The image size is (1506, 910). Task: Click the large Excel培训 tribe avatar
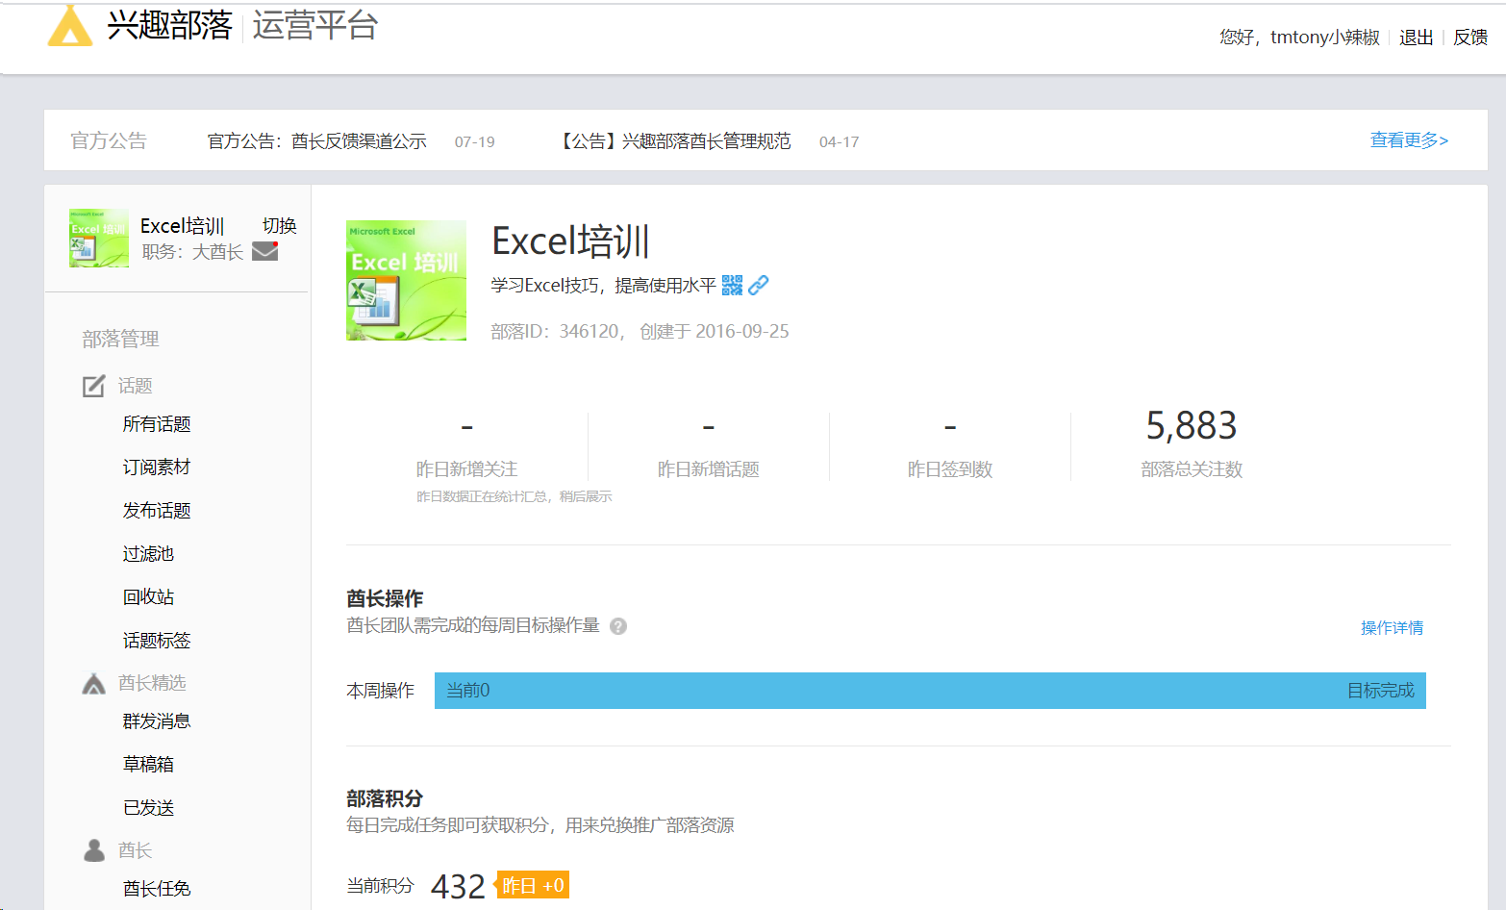tap(406, 280)
